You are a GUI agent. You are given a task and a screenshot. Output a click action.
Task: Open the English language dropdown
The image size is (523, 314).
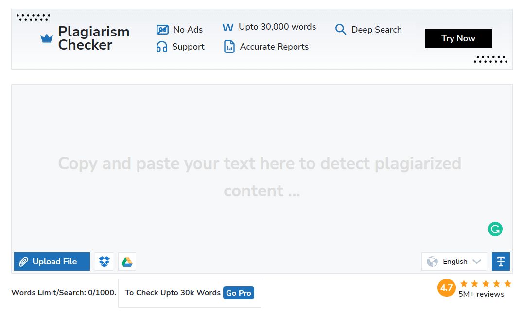[454, 262]
